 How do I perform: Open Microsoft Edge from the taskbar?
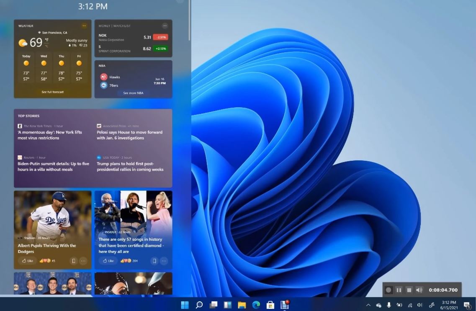point(255,305)
